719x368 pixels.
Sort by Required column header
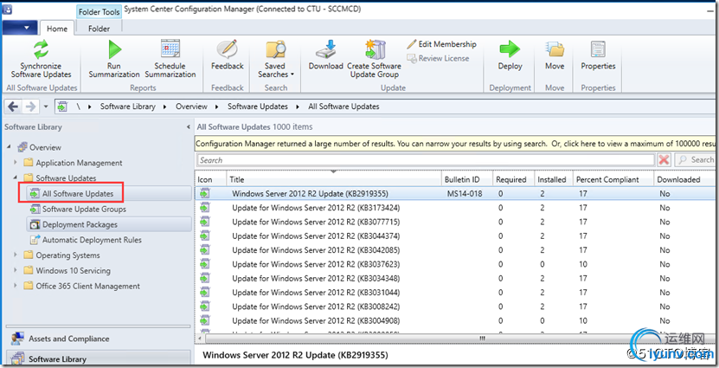(514, 179)
